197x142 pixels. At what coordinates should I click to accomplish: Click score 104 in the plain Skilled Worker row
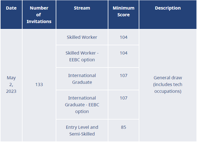point(123,37)
